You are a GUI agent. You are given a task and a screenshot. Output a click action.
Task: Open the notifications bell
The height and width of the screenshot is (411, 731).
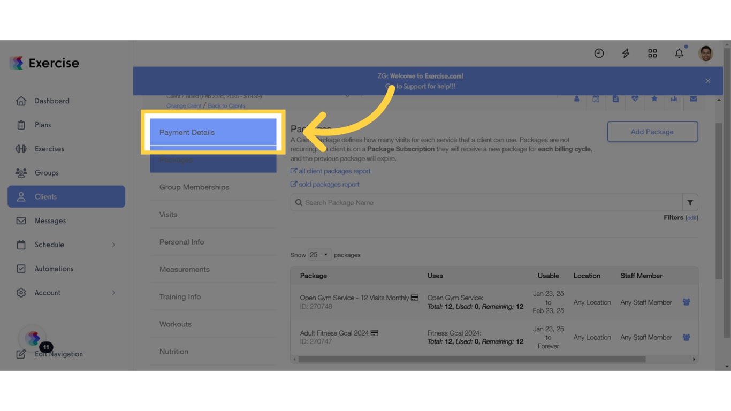coord(679,53)
